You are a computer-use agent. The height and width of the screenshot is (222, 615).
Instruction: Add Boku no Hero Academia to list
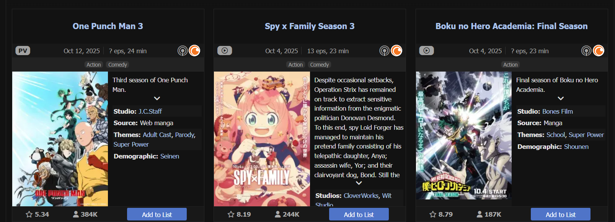pyautogui.click(x=560, y=214)
